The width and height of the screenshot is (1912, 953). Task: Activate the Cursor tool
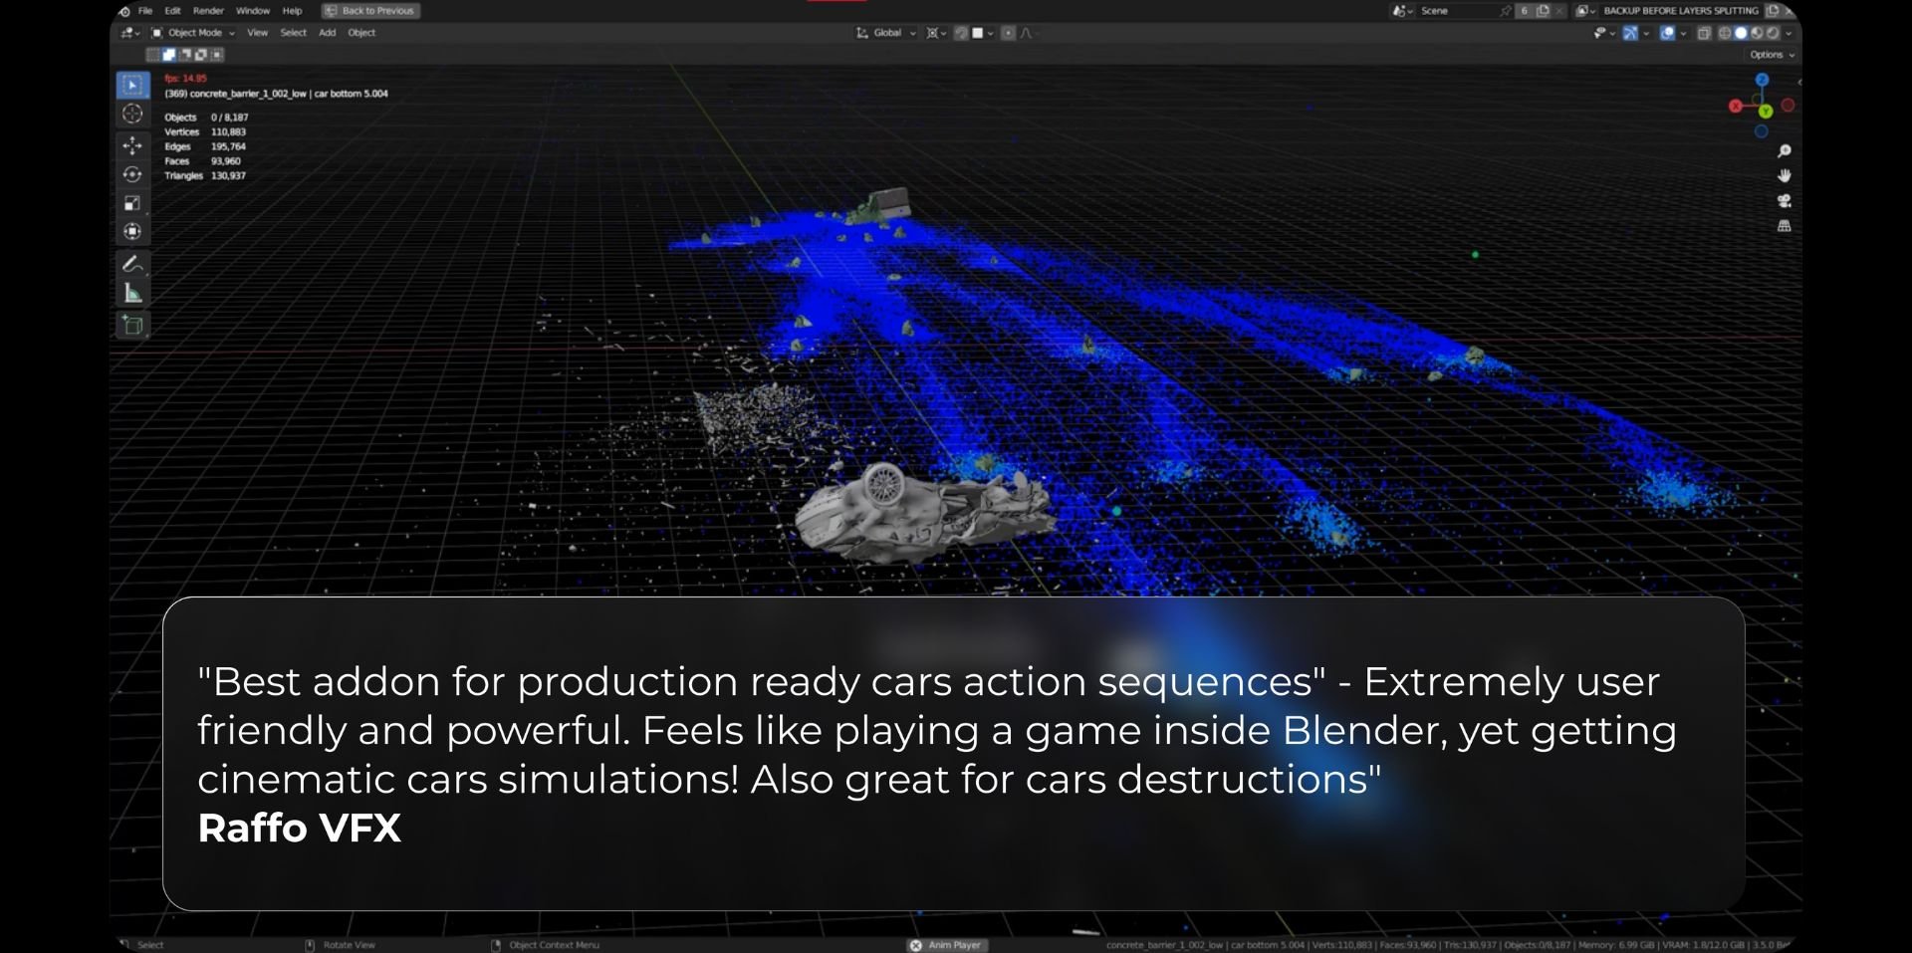coord(132,114)
